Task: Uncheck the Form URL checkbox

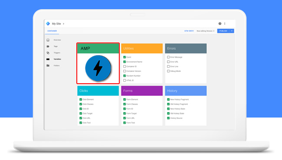Action: coord(125,118)
